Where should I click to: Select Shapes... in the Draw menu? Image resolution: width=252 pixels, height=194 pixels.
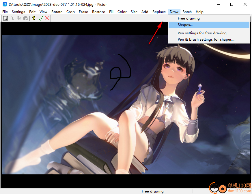coord(209,25)
